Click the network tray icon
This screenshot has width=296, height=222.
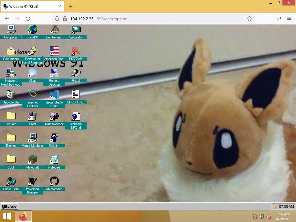pos(262,217)
